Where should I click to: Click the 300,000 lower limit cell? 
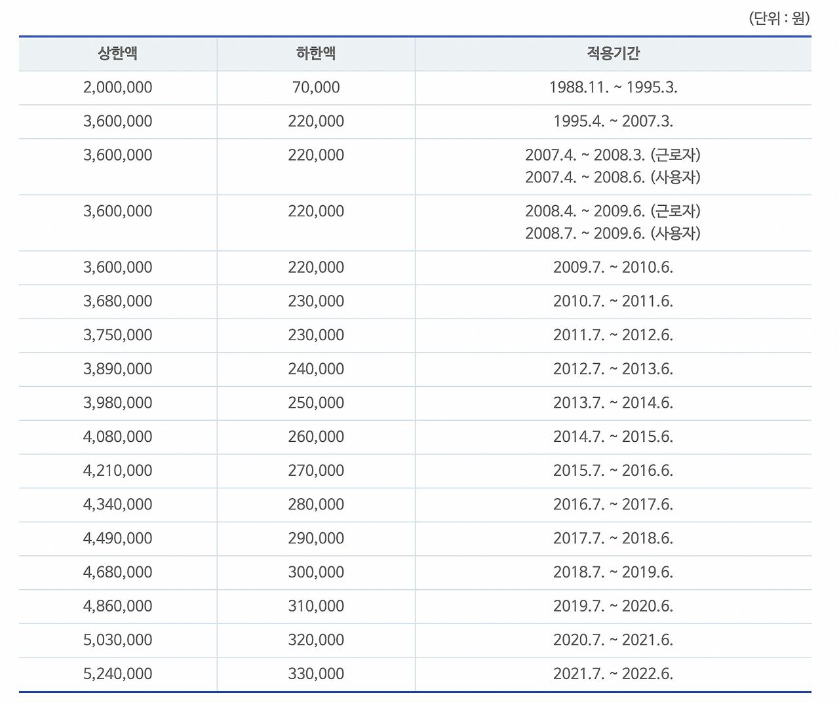pos(315,572)
